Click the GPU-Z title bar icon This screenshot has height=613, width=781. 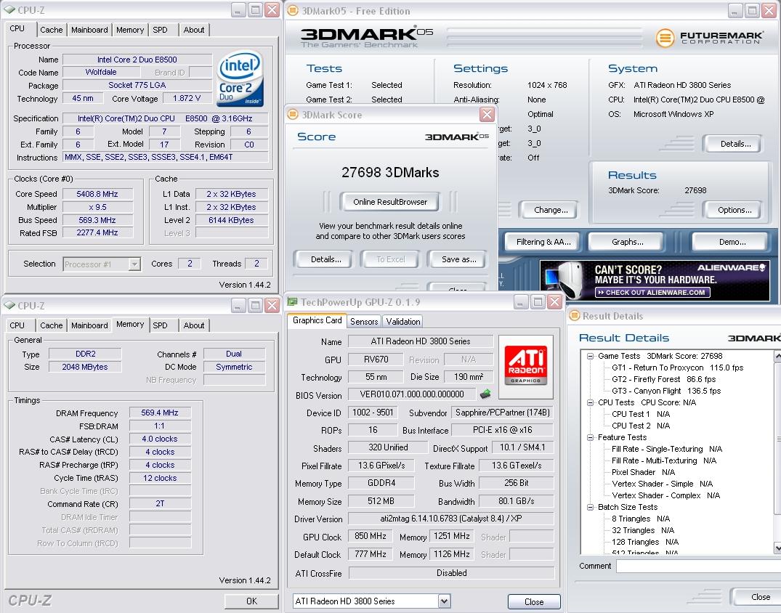click(x=292, y=301)
